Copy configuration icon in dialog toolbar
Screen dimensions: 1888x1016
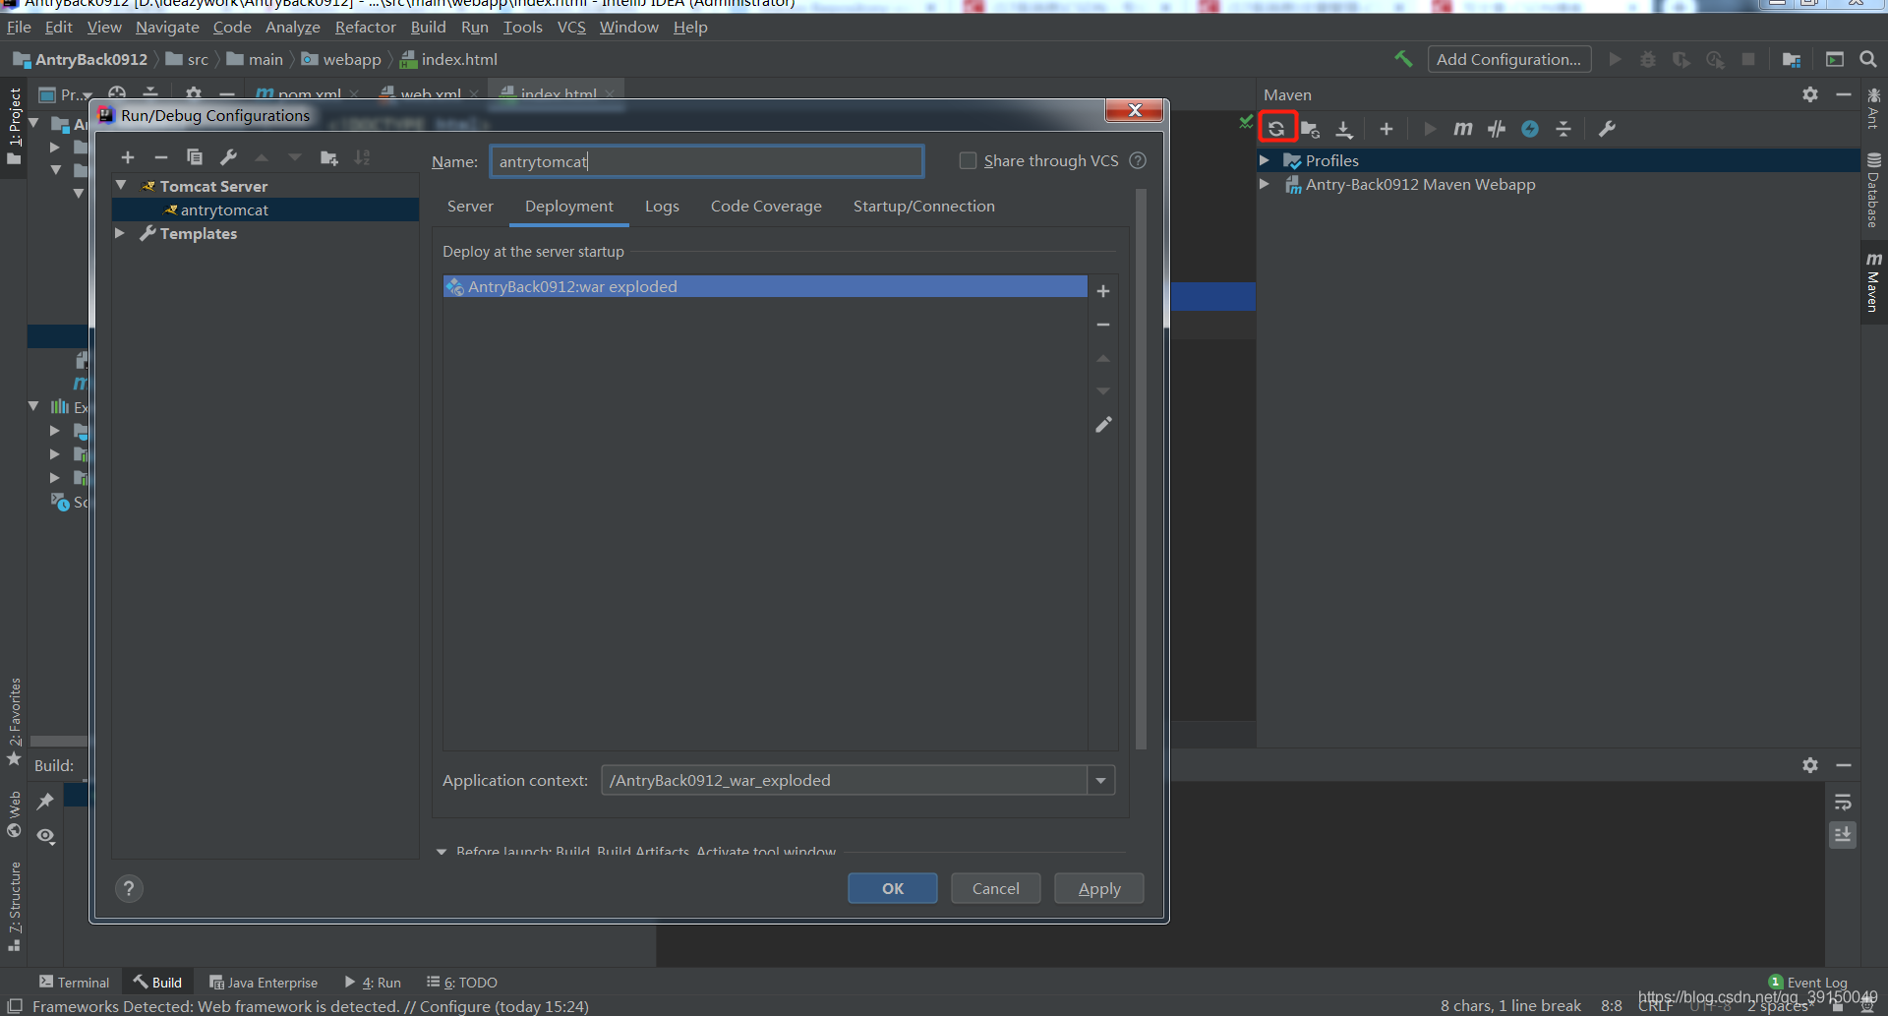(195, 157)
